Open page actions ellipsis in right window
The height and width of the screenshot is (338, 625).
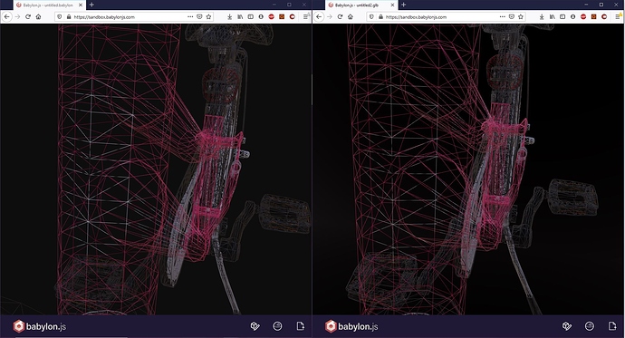tap(502, 16)
